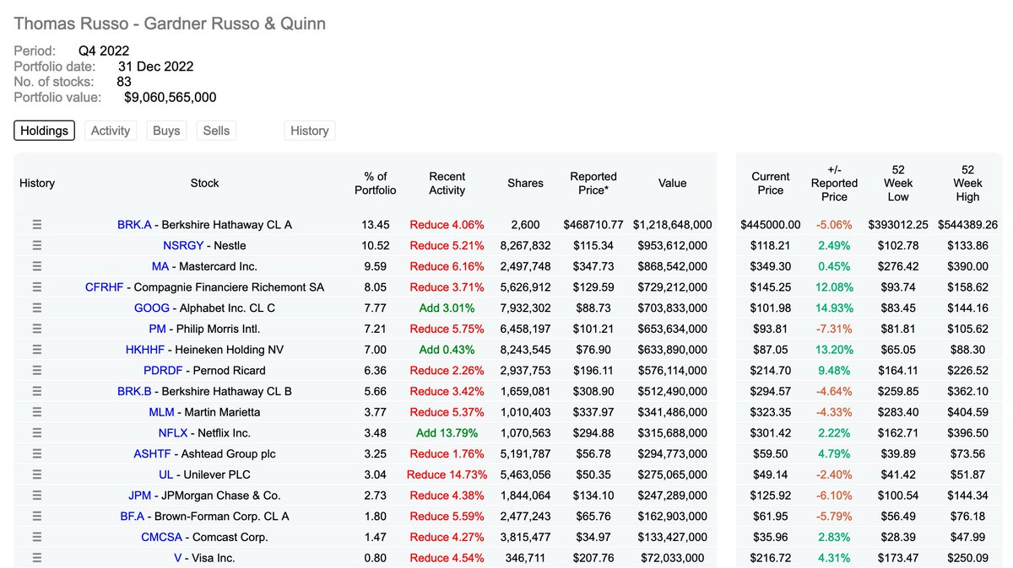Image resolution: width=1013 pixels, height=568 pixels.
Task: Sort by 52 Week Low column header
Action: [898, 183]
